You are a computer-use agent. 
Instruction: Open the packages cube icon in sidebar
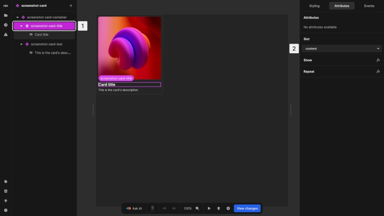click(6, 25)
